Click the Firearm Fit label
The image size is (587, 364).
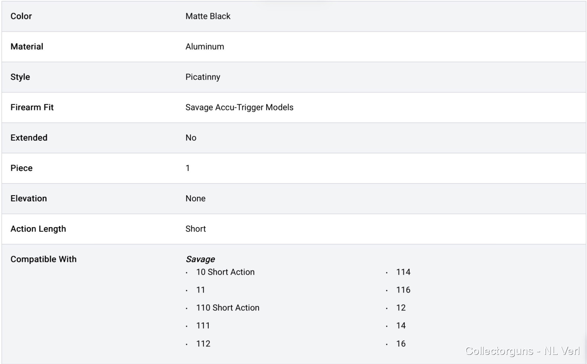32,108
